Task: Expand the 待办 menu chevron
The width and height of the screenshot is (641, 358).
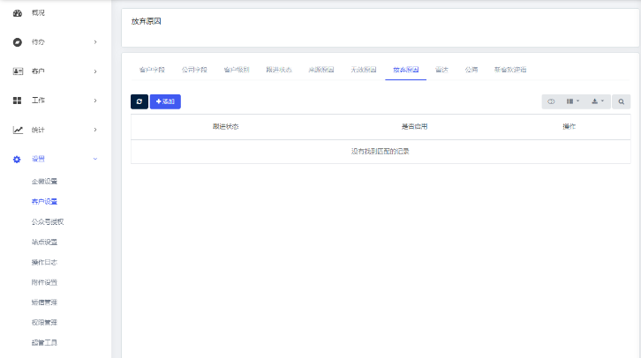Action: [95, 41]
